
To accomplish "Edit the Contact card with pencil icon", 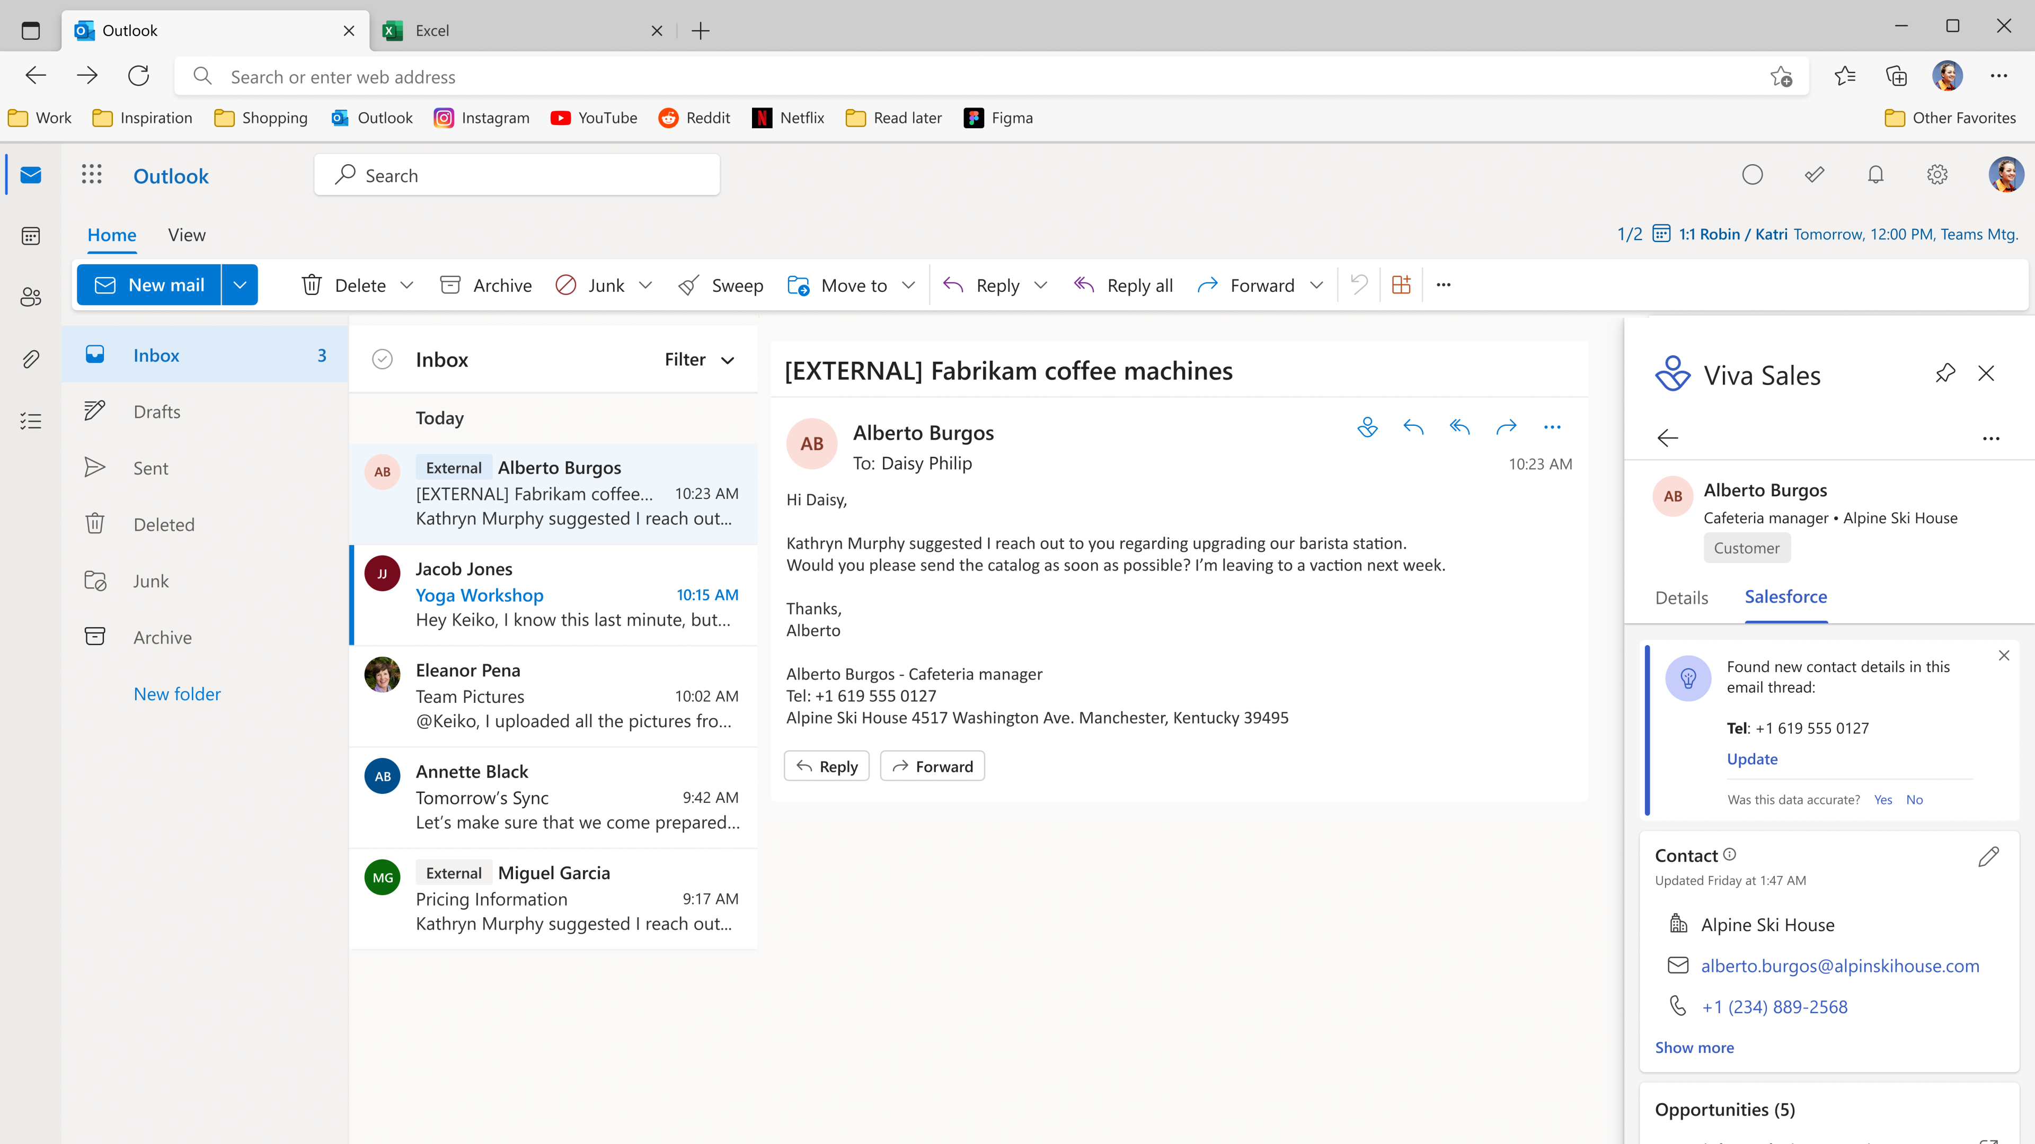I will tap(1988, 856).
